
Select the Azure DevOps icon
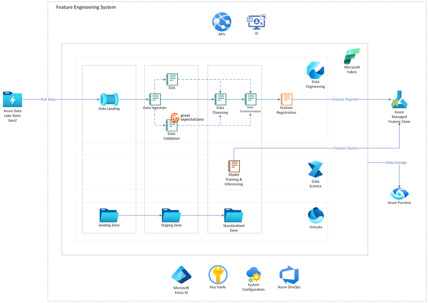pos(289,275)
